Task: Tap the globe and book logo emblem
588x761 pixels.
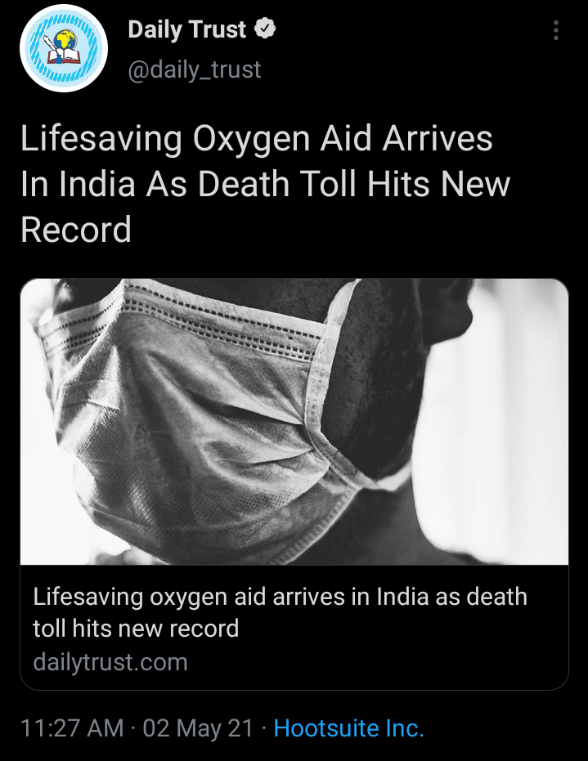Action: pos(63,47)
